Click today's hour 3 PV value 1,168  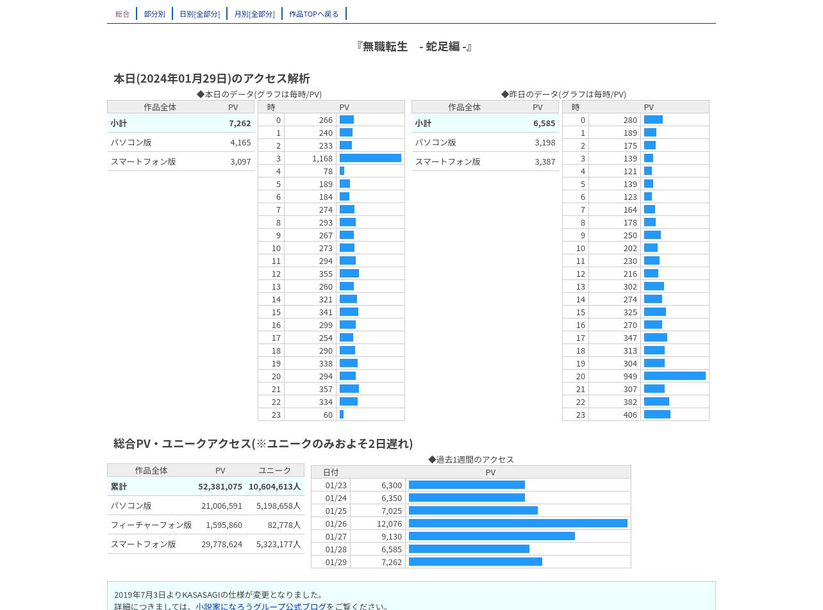[x=322, y=158]
